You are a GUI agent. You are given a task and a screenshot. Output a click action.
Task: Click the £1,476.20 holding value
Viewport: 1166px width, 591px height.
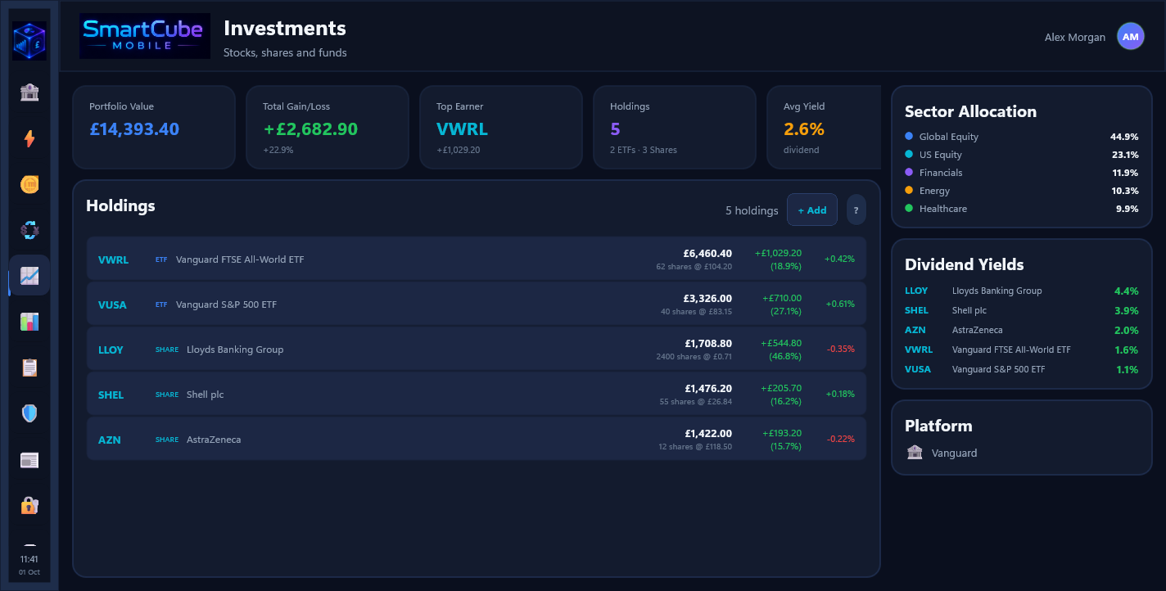[708, 389]
